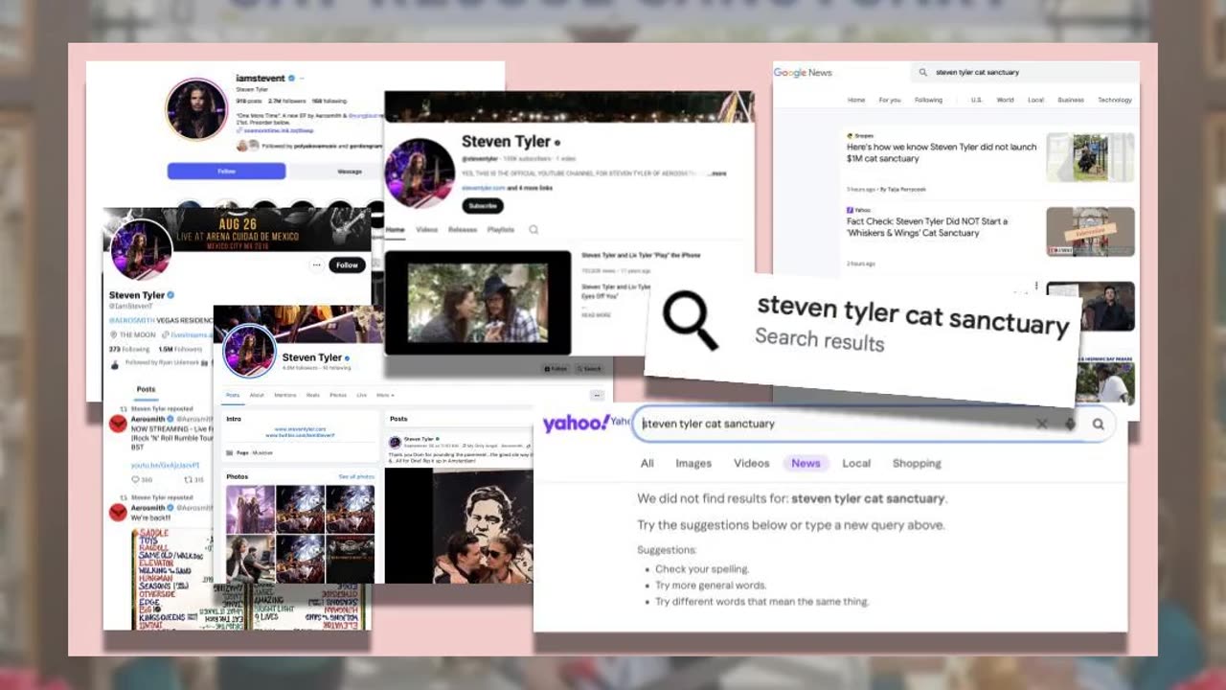Click the Google News logo

pyautogui.click(x=803, y=73)
